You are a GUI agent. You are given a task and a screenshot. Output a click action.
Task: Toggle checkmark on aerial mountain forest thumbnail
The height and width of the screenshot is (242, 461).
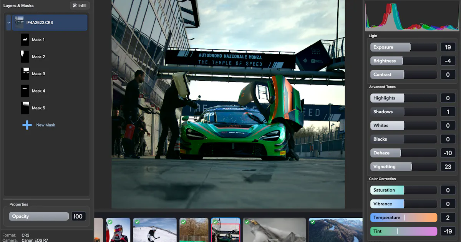coord(313,222)
